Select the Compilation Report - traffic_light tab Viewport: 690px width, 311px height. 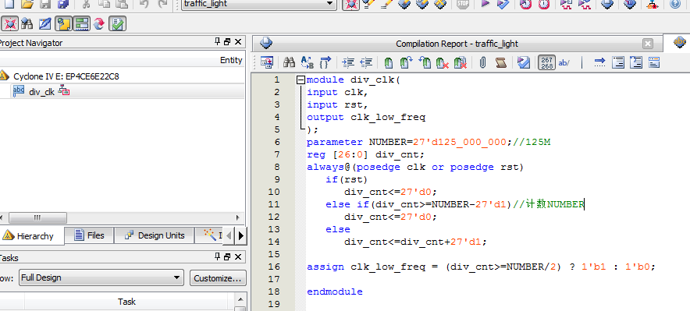(457, 44)
